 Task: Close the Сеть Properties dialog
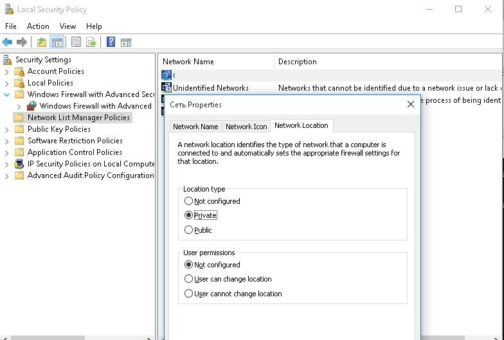pos(410,104)
